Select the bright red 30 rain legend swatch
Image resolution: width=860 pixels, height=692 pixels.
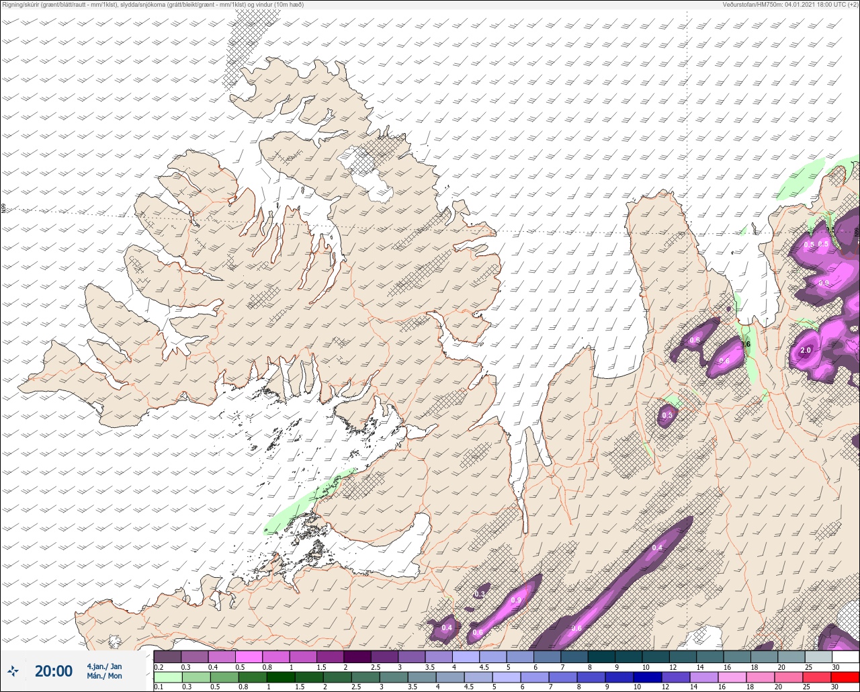[846, 677]
